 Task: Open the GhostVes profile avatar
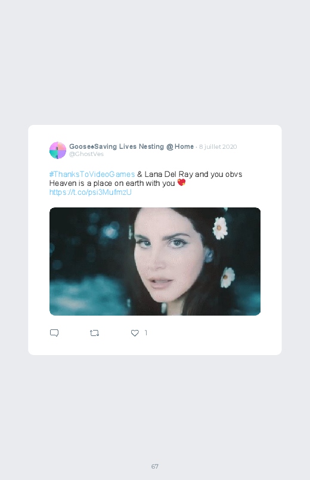(x=58, y=150)
